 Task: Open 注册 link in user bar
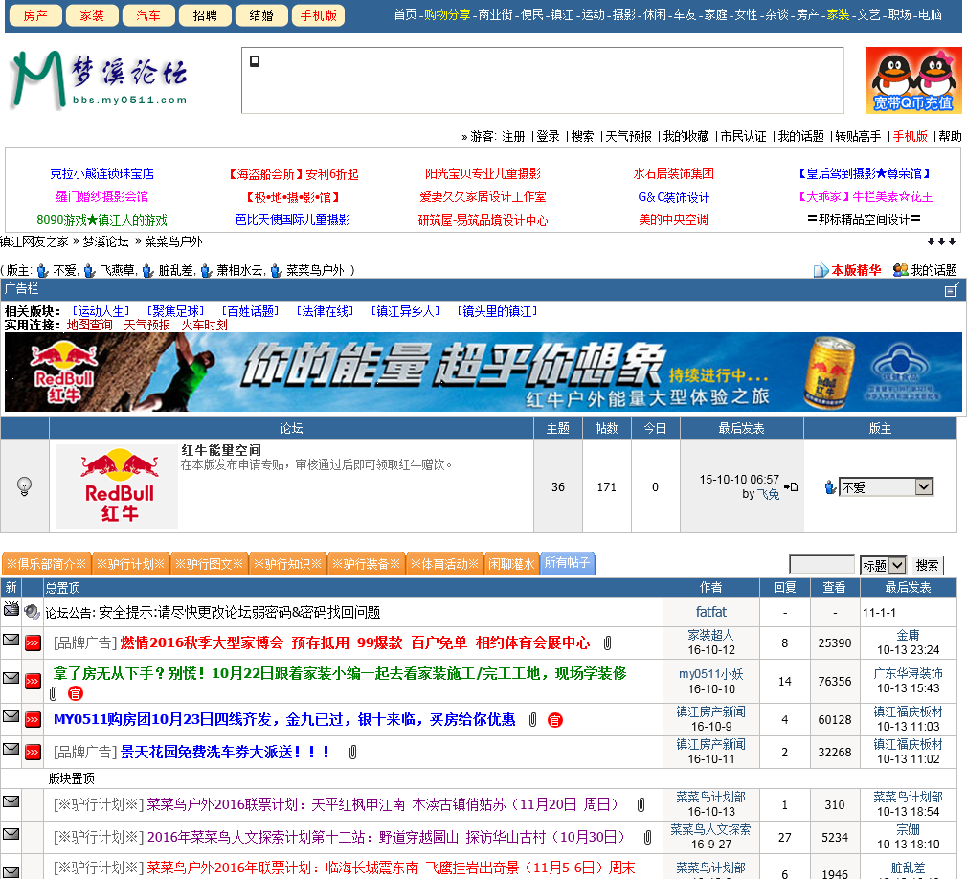click(513, 136)
